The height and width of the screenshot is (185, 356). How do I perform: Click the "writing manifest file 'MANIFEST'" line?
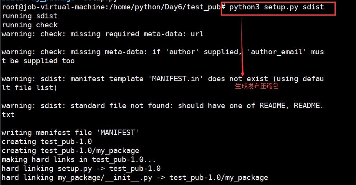pyautogui.click(x=70, y=133)
